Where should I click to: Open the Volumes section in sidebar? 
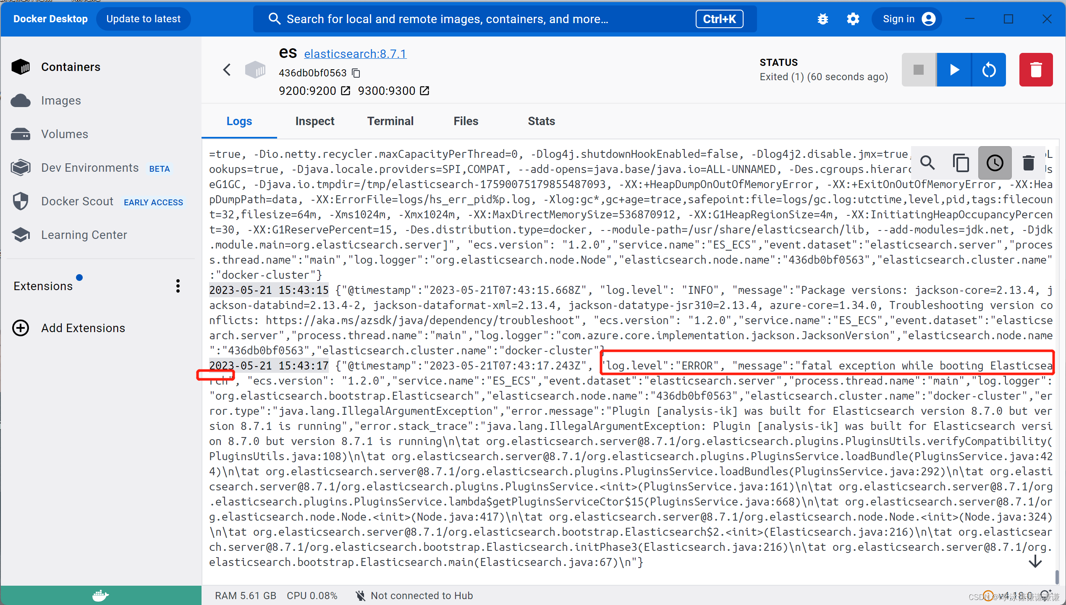(64, 134)
